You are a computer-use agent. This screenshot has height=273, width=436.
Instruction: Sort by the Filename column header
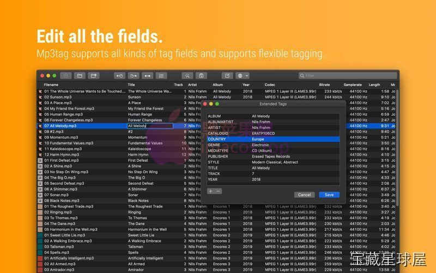[51, 85]
